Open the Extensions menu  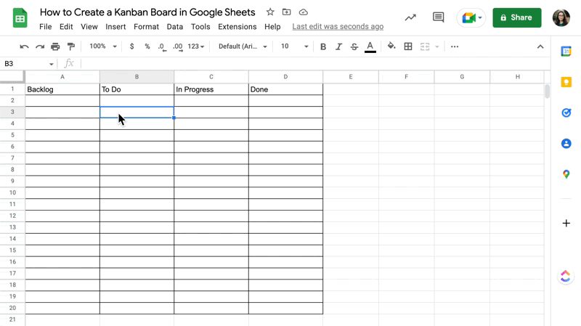click(x=237, y=27)
